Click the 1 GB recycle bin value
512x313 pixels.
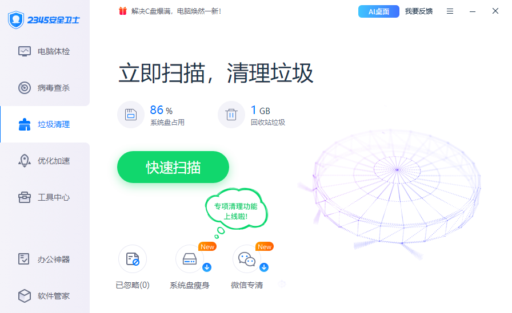click(261, 110)
